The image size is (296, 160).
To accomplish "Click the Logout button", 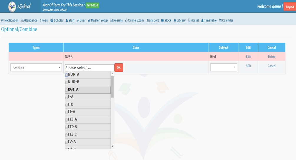I will (x=290, y=6).
